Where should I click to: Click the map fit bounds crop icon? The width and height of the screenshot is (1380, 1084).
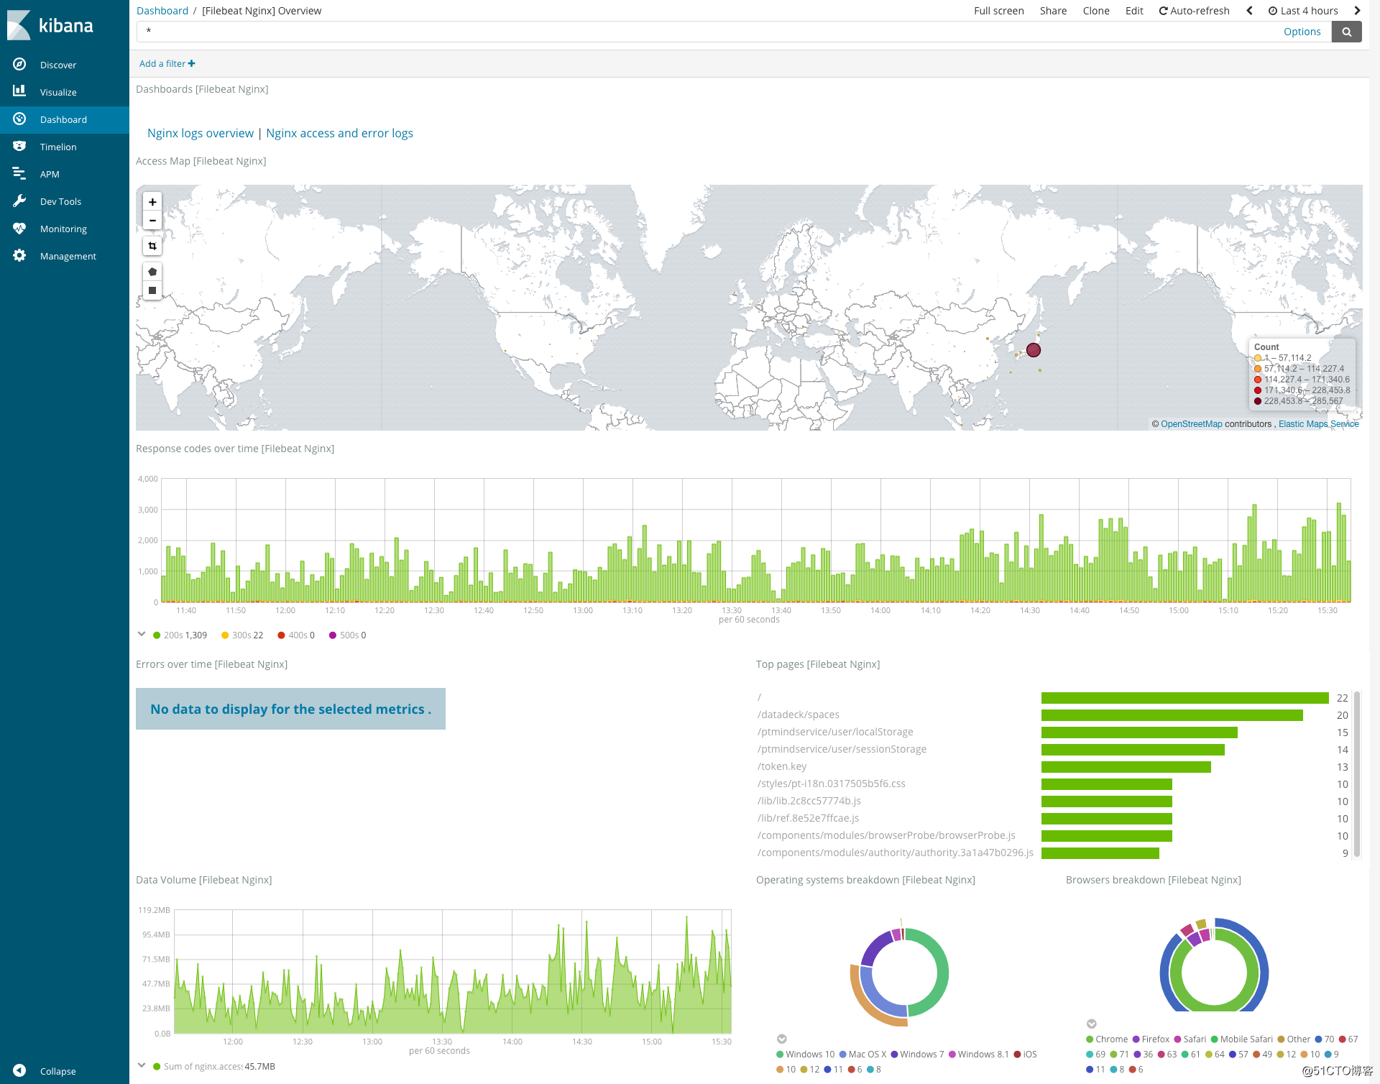152,246
